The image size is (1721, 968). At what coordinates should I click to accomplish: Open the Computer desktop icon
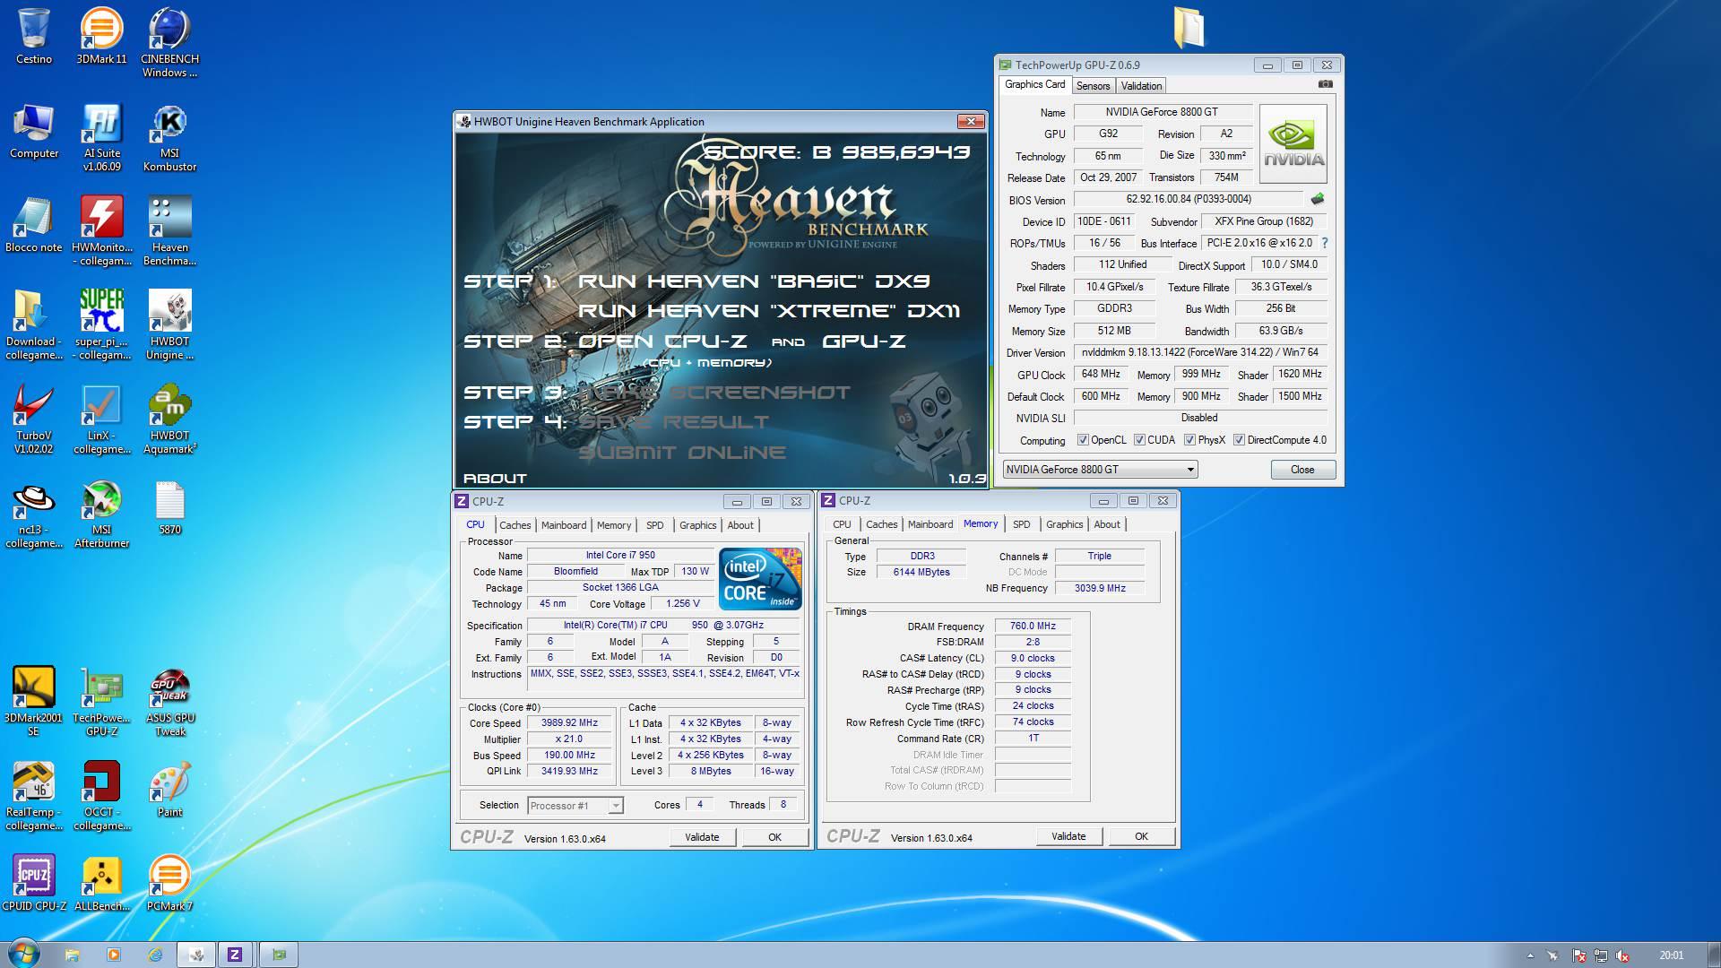(34, 131)
